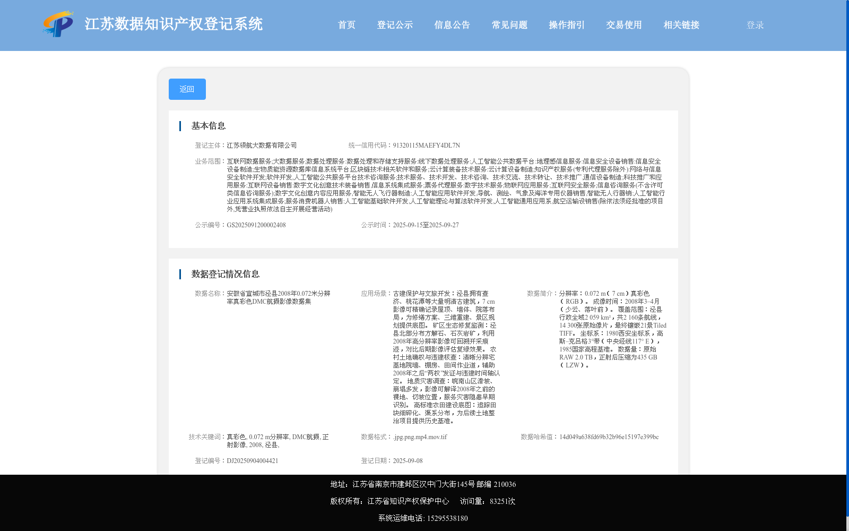Click the 返回 button
This screenshot has width=849, height=531.
[x=187, y=89]
